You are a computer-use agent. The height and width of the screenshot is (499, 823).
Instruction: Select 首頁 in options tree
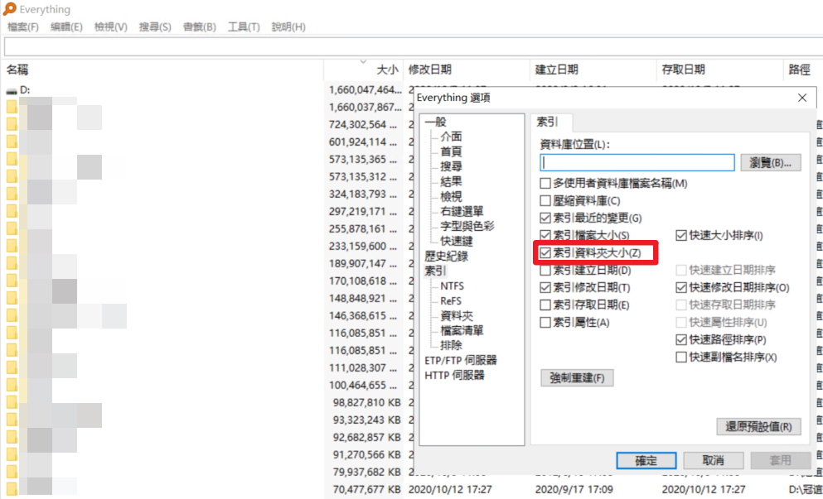click(452, 151)
